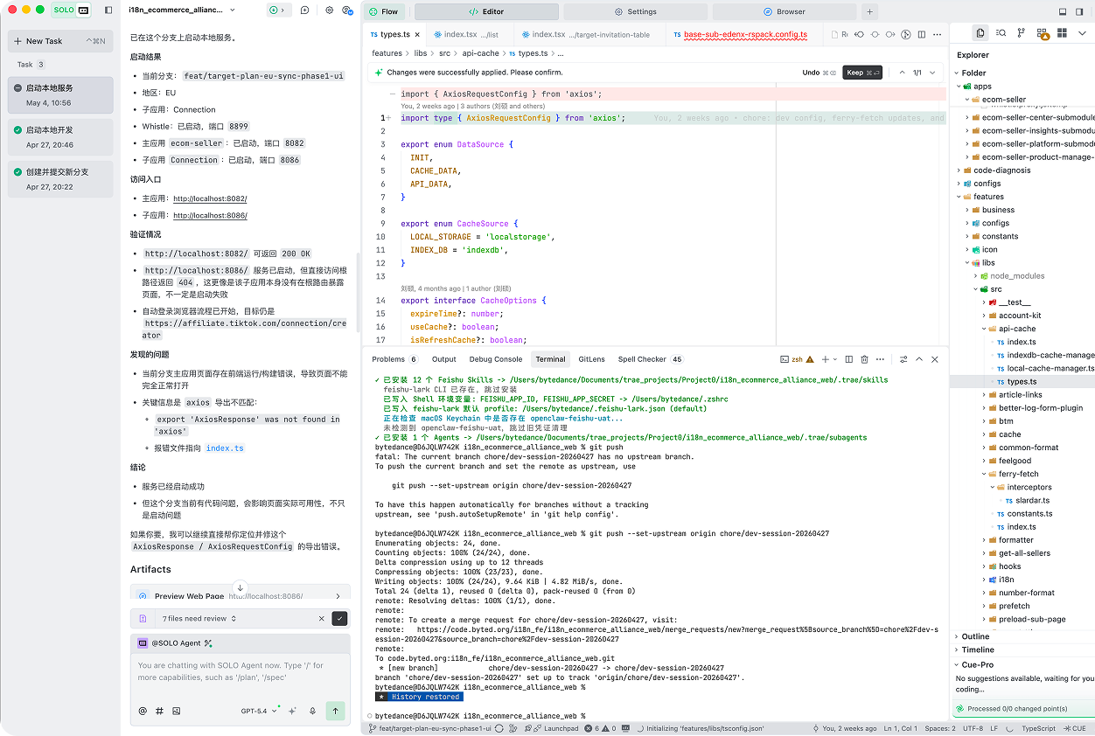Create a New Task
Screen dimensions: 1095x736
click(60, 41)
